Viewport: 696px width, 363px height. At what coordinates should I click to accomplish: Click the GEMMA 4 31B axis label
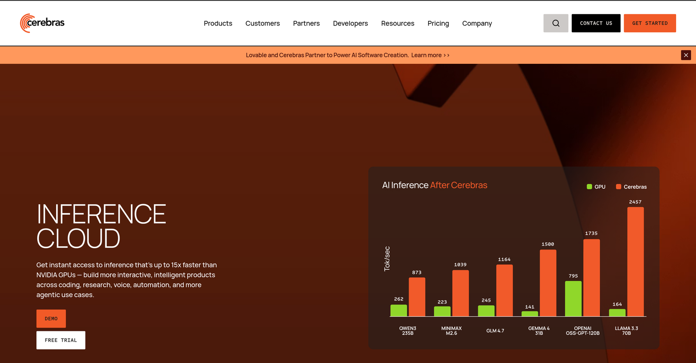539,331
